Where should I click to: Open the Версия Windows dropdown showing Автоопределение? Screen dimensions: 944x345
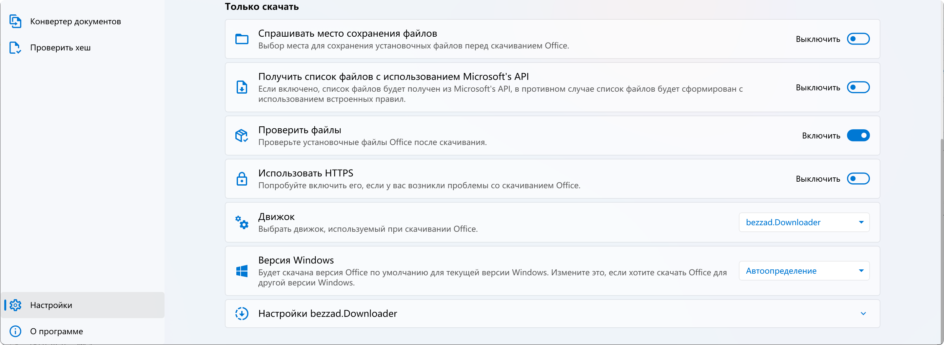804,271
